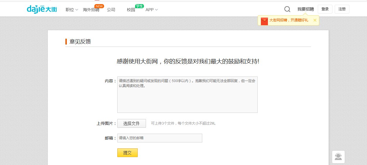Click the 我要招聘 link
367x165 pixels.
point(305,9)
